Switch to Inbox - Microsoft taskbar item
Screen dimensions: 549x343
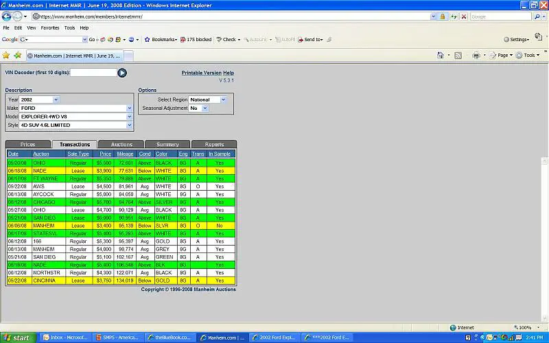click(65, 338)
